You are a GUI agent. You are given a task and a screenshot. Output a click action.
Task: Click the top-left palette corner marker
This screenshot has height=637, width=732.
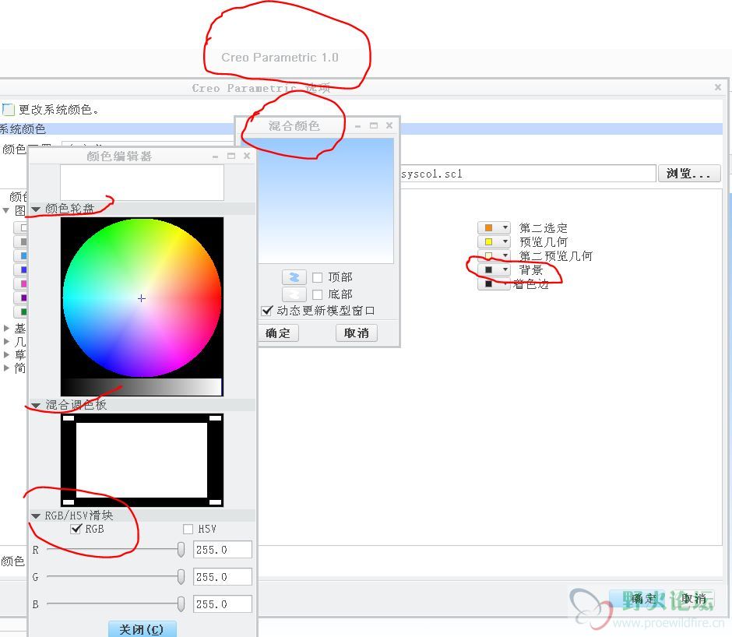pyautogui.click(x=69, y=418)
